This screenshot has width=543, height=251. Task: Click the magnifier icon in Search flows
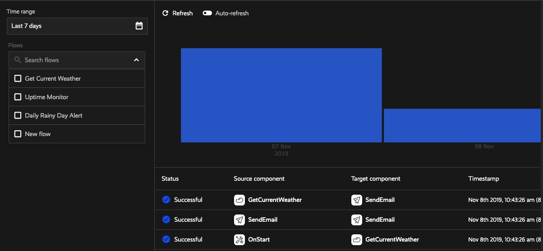18,60
